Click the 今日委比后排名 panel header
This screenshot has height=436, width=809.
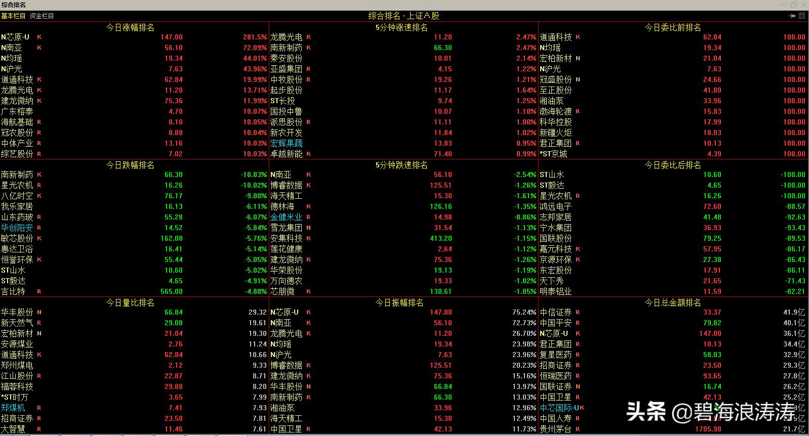coord(673,165)
